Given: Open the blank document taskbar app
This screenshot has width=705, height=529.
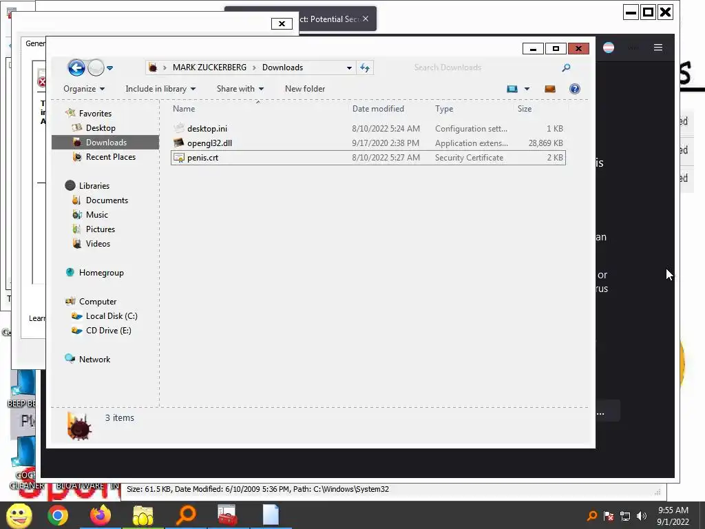Looking at the screenshot, I should (x=271, y=515).
